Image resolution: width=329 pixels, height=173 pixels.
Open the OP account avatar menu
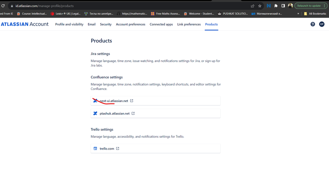322,24
